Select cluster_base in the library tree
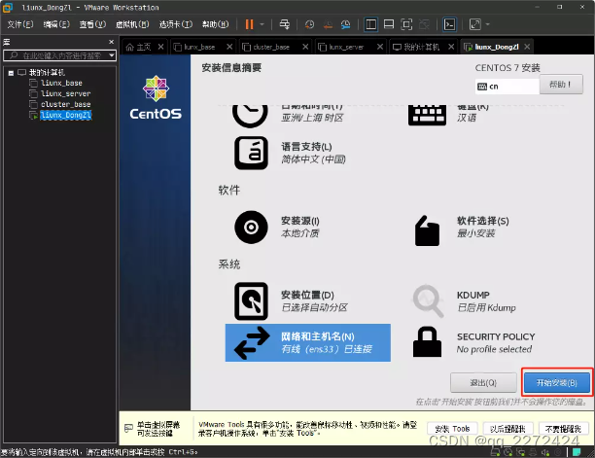The height and width of the screenshot is (458, 595). click(65, 104)
